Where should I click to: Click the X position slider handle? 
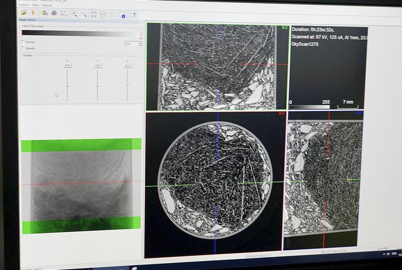pyautogui.click(x=67, y=86)
